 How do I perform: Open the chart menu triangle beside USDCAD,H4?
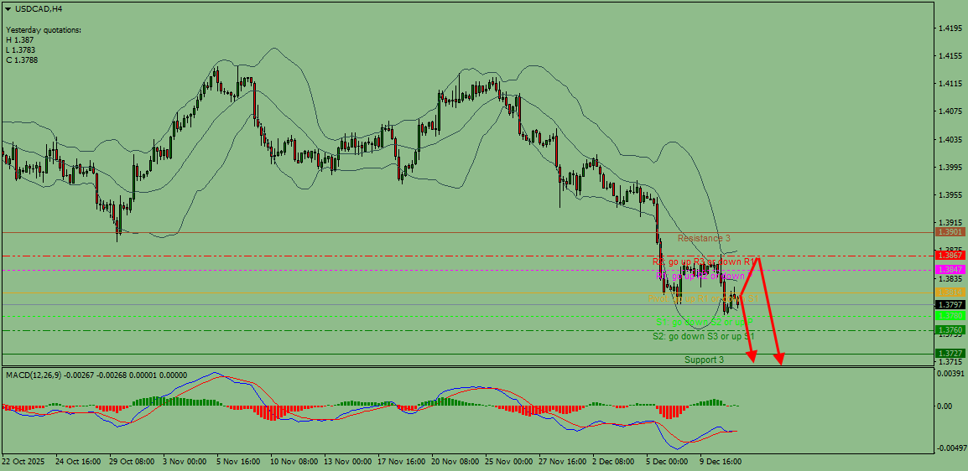coord(8,9)
